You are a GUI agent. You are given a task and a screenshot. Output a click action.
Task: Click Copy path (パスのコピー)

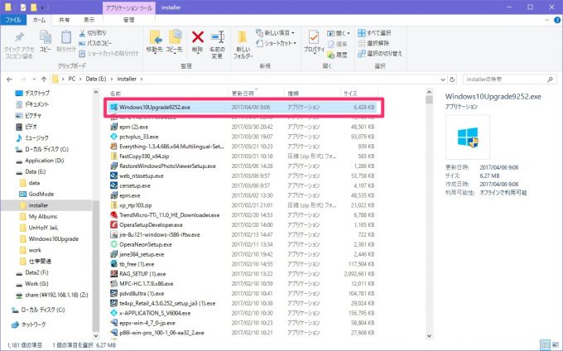[95, 43]
